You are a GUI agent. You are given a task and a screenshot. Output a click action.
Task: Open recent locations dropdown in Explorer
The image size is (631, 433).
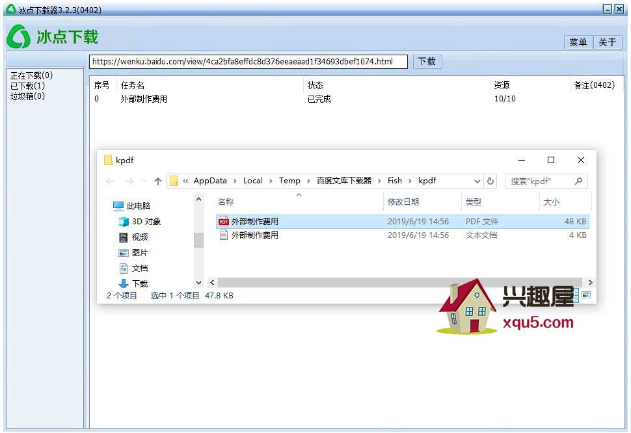[x=144, y=181]
